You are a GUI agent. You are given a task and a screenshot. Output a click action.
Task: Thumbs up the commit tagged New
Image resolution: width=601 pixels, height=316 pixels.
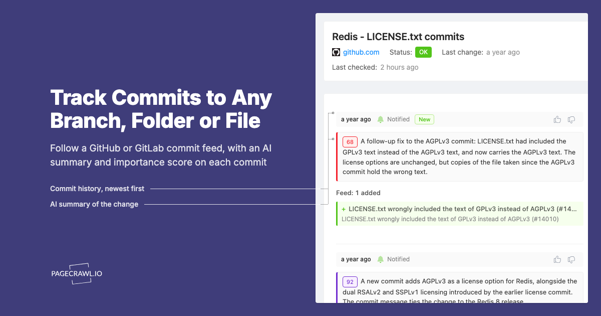coord(557,119)
